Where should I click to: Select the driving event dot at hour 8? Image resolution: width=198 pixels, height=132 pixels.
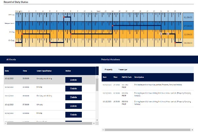(71, 34)
